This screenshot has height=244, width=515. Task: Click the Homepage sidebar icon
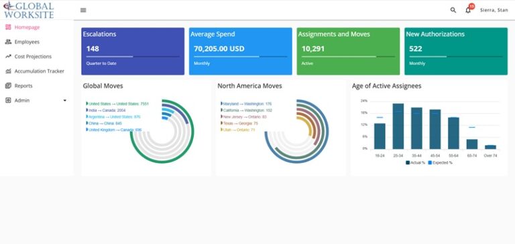point(8,27)
